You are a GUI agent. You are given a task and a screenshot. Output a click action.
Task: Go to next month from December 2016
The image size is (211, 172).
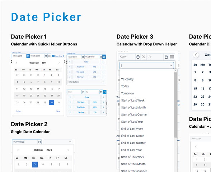tap(59, 63)
